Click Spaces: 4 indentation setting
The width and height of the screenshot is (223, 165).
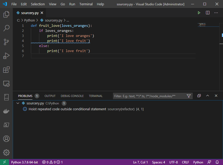point(158,162)
